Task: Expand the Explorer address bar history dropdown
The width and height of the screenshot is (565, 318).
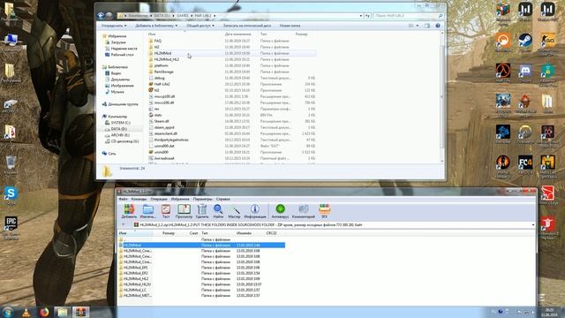Action: [x=361, y=16]
